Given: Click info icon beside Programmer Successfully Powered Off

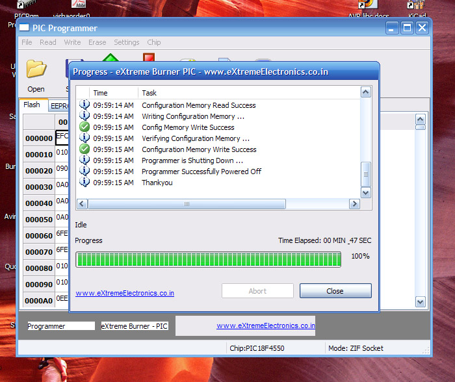Looking at the screenshot, I should pyautogui.click(x=84, y=171).
